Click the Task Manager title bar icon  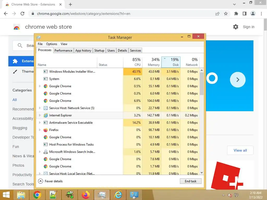pyautogui.click(x=39, y=37)
